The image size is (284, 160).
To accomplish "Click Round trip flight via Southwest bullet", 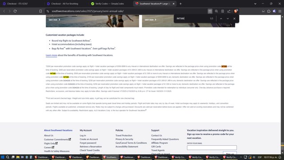I will [71, 40].
